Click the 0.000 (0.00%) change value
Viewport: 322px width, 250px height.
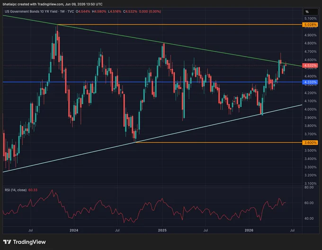pyautogui.click(x=150, y=11)
